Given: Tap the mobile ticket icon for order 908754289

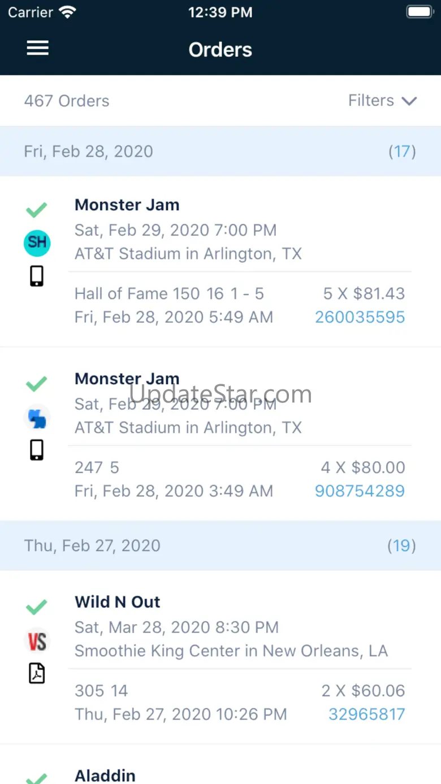Looking at the screenshot, I should click(37, 450).
